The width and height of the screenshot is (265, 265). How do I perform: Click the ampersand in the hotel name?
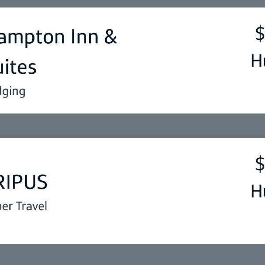pos(110,38)
